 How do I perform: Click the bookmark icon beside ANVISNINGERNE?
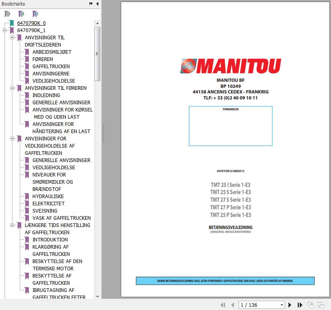pyautogui.click(x=27, y=74)
